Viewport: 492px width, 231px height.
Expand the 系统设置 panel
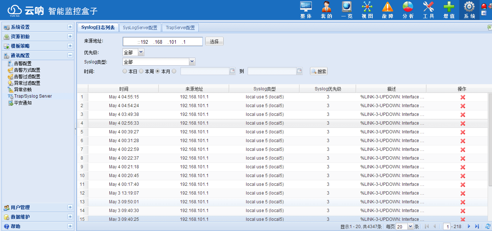tap(70, 27)
